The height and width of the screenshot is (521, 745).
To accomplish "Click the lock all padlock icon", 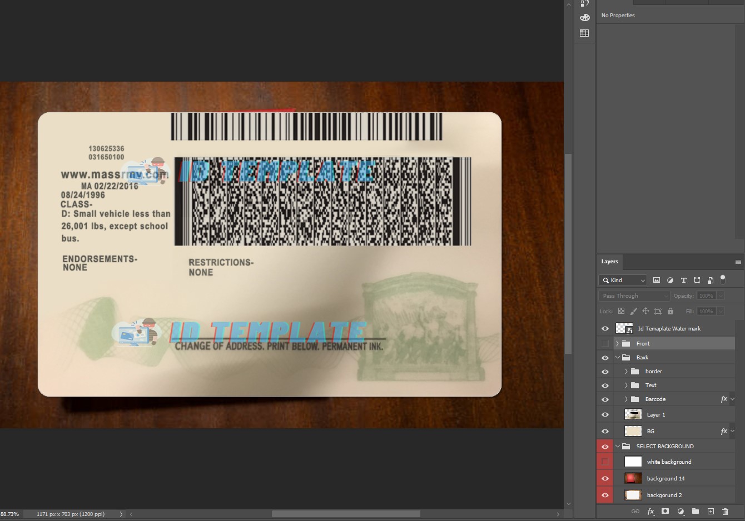I will 670,311.
